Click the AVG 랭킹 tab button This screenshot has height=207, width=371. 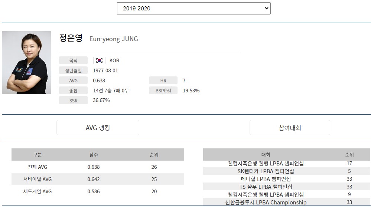[x=98, y=128]
